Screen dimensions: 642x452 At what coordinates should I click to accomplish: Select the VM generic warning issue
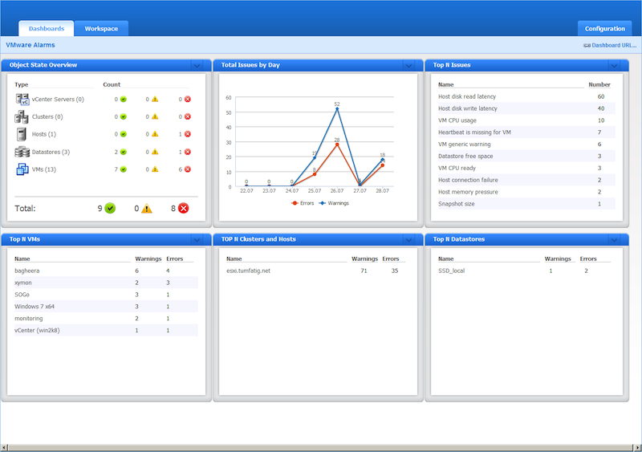pos(526,145)
